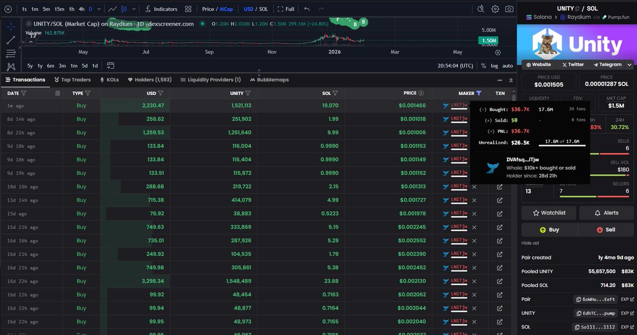Toggle date format with calendar icon in header
Screen dimensions: 637x335
click(57, 93)
